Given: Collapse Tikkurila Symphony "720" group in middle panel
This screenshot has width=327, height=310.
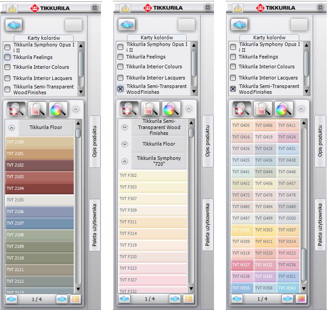Looking at the screenshot, I should click(125, 161).
